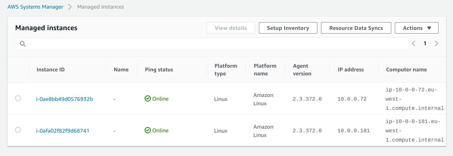Click the previous page arrow
This screenshot has width=453, height=156.
[x=414, y=44]
